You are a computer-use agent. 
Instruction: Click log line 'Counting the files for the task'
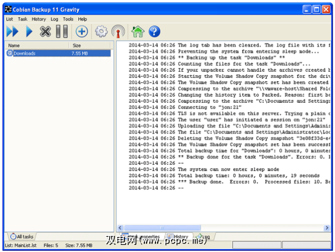pos(219,64)
